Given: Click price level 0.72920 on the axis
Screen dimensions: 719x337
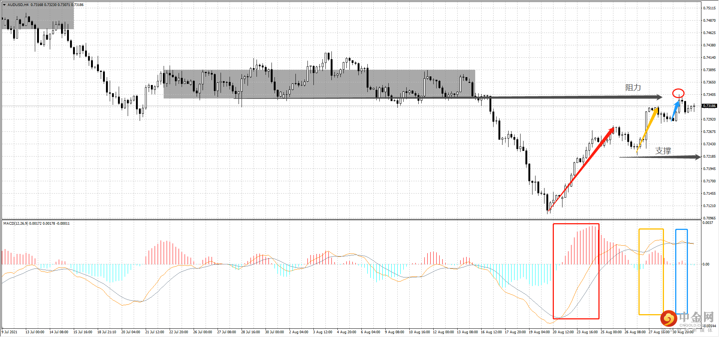Looking at the screenshot, I should pos(709,119).
